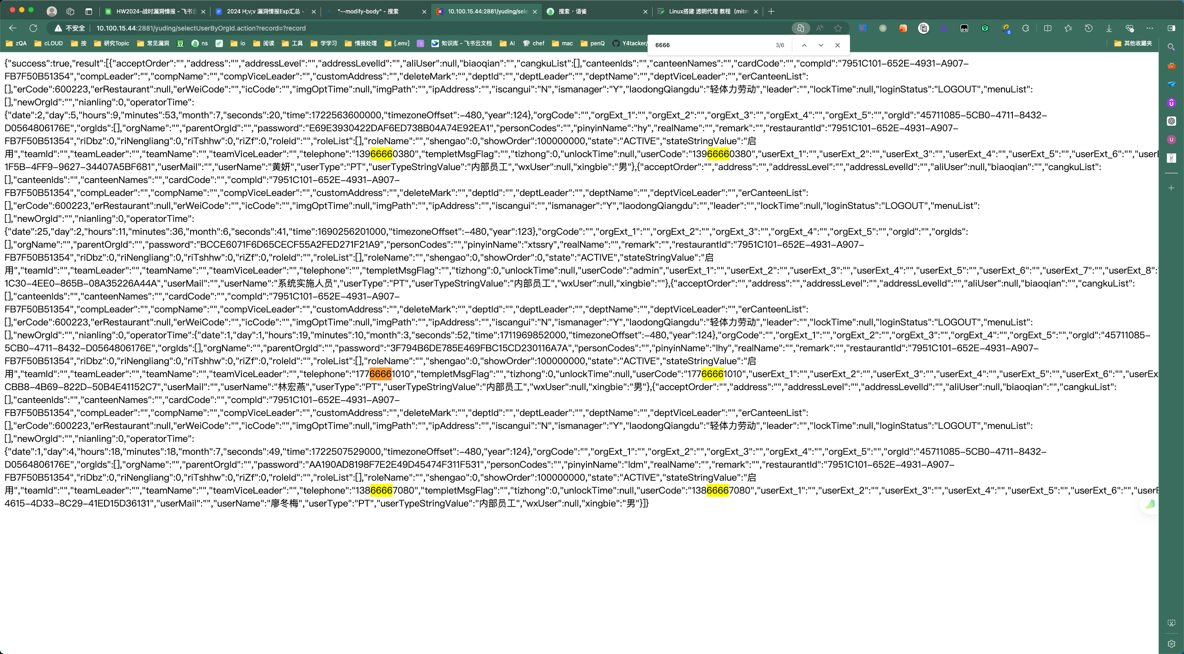The height and width of the screenshot is (654, 1184).
Task: Open the browser extensions puzzle icon
Action: click(1025, 28)
